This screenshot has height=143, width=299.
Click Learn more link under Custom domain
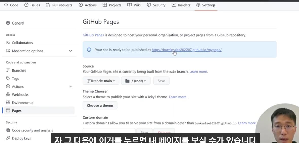(247, 123)
